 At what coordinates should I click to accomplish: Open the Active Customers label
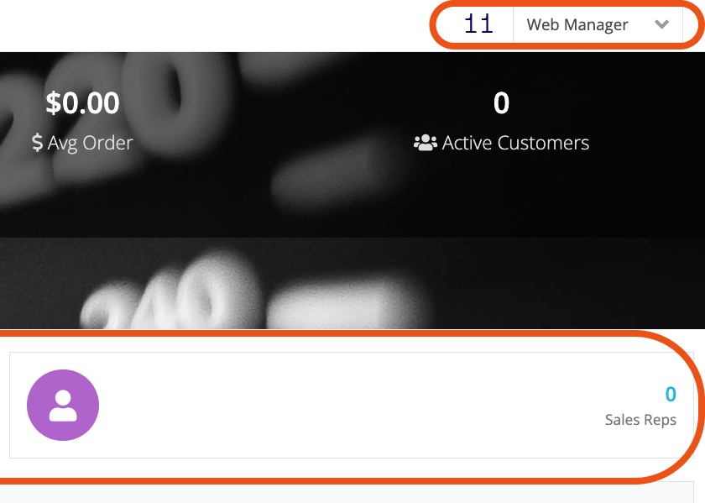[515, 143]
